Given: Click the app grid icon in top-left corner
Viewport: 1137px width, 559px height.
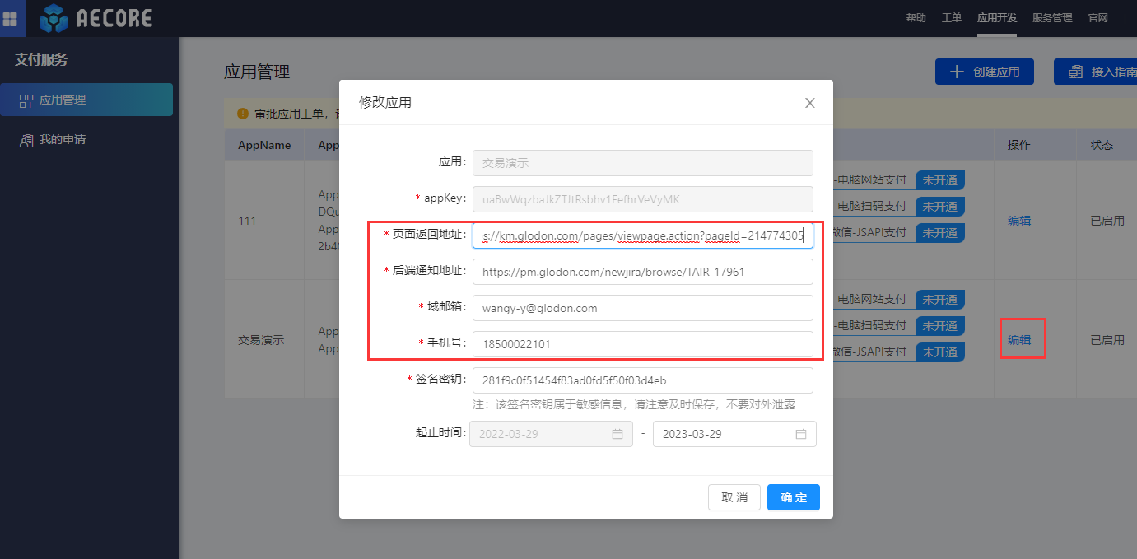Looking at the screenshot, I should [11, 18].
